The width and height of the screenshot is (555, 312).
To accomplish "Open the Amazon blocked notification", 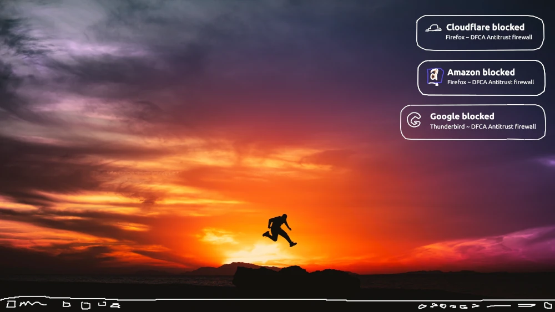I will pyautogui.click(x=481, y=78).
